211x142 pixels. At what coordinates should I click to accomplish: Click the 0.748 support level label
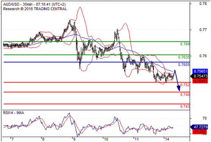(185, 95)
